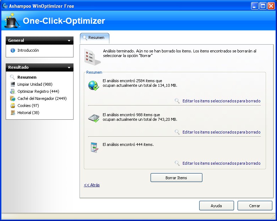Viewport: 277px width, 221px height.
Task: Click the scroll icon for Historial
Action: click(x=13, y=112)
